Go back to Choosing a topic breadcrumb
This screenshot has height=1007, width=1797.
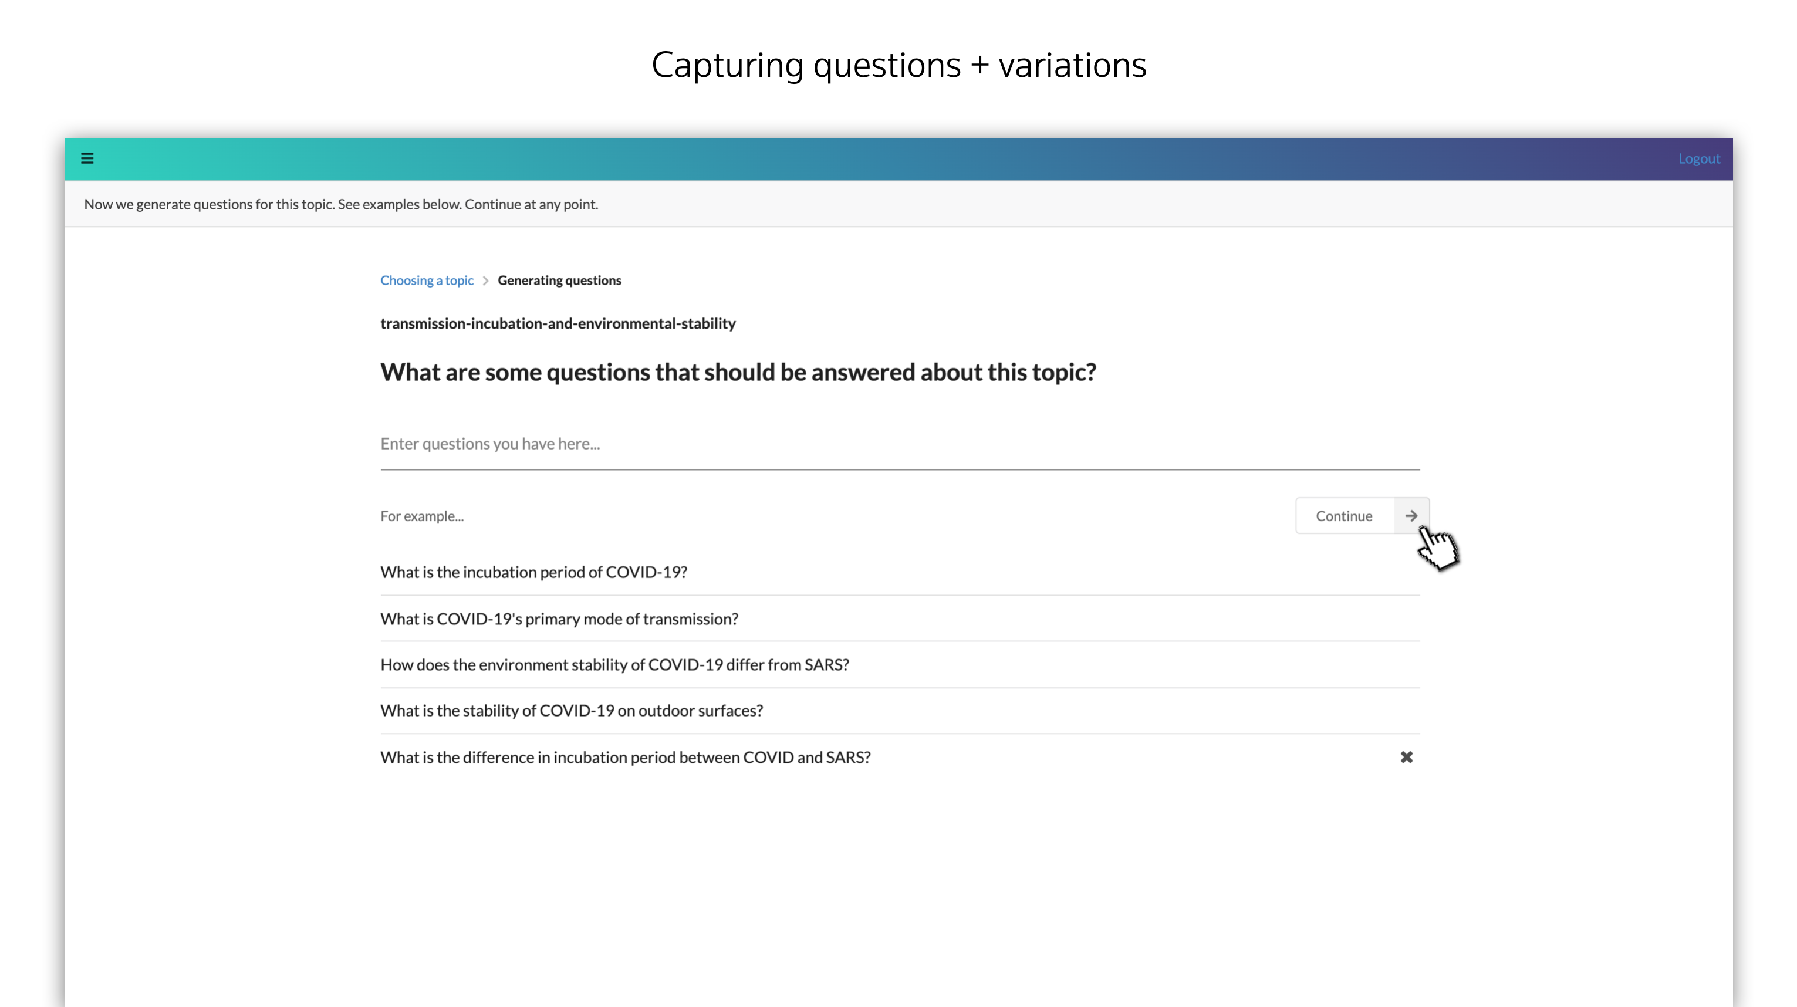[x=426, y=281]
